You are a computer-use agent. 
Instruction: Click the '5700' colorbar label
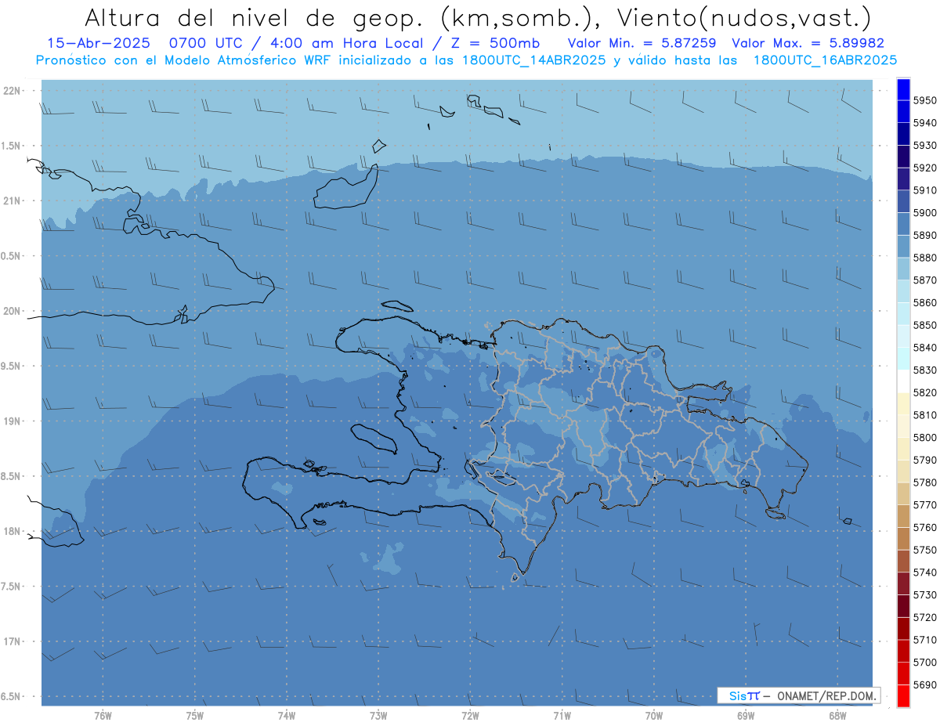click(924, 663)
